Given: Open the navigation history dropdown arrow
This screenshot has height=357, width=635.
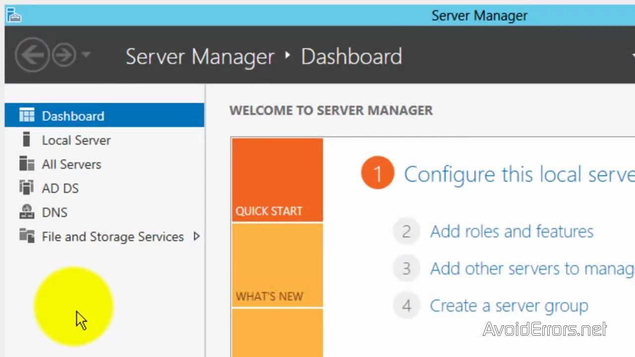Looking at the screenshot, I should coord(86,54).
